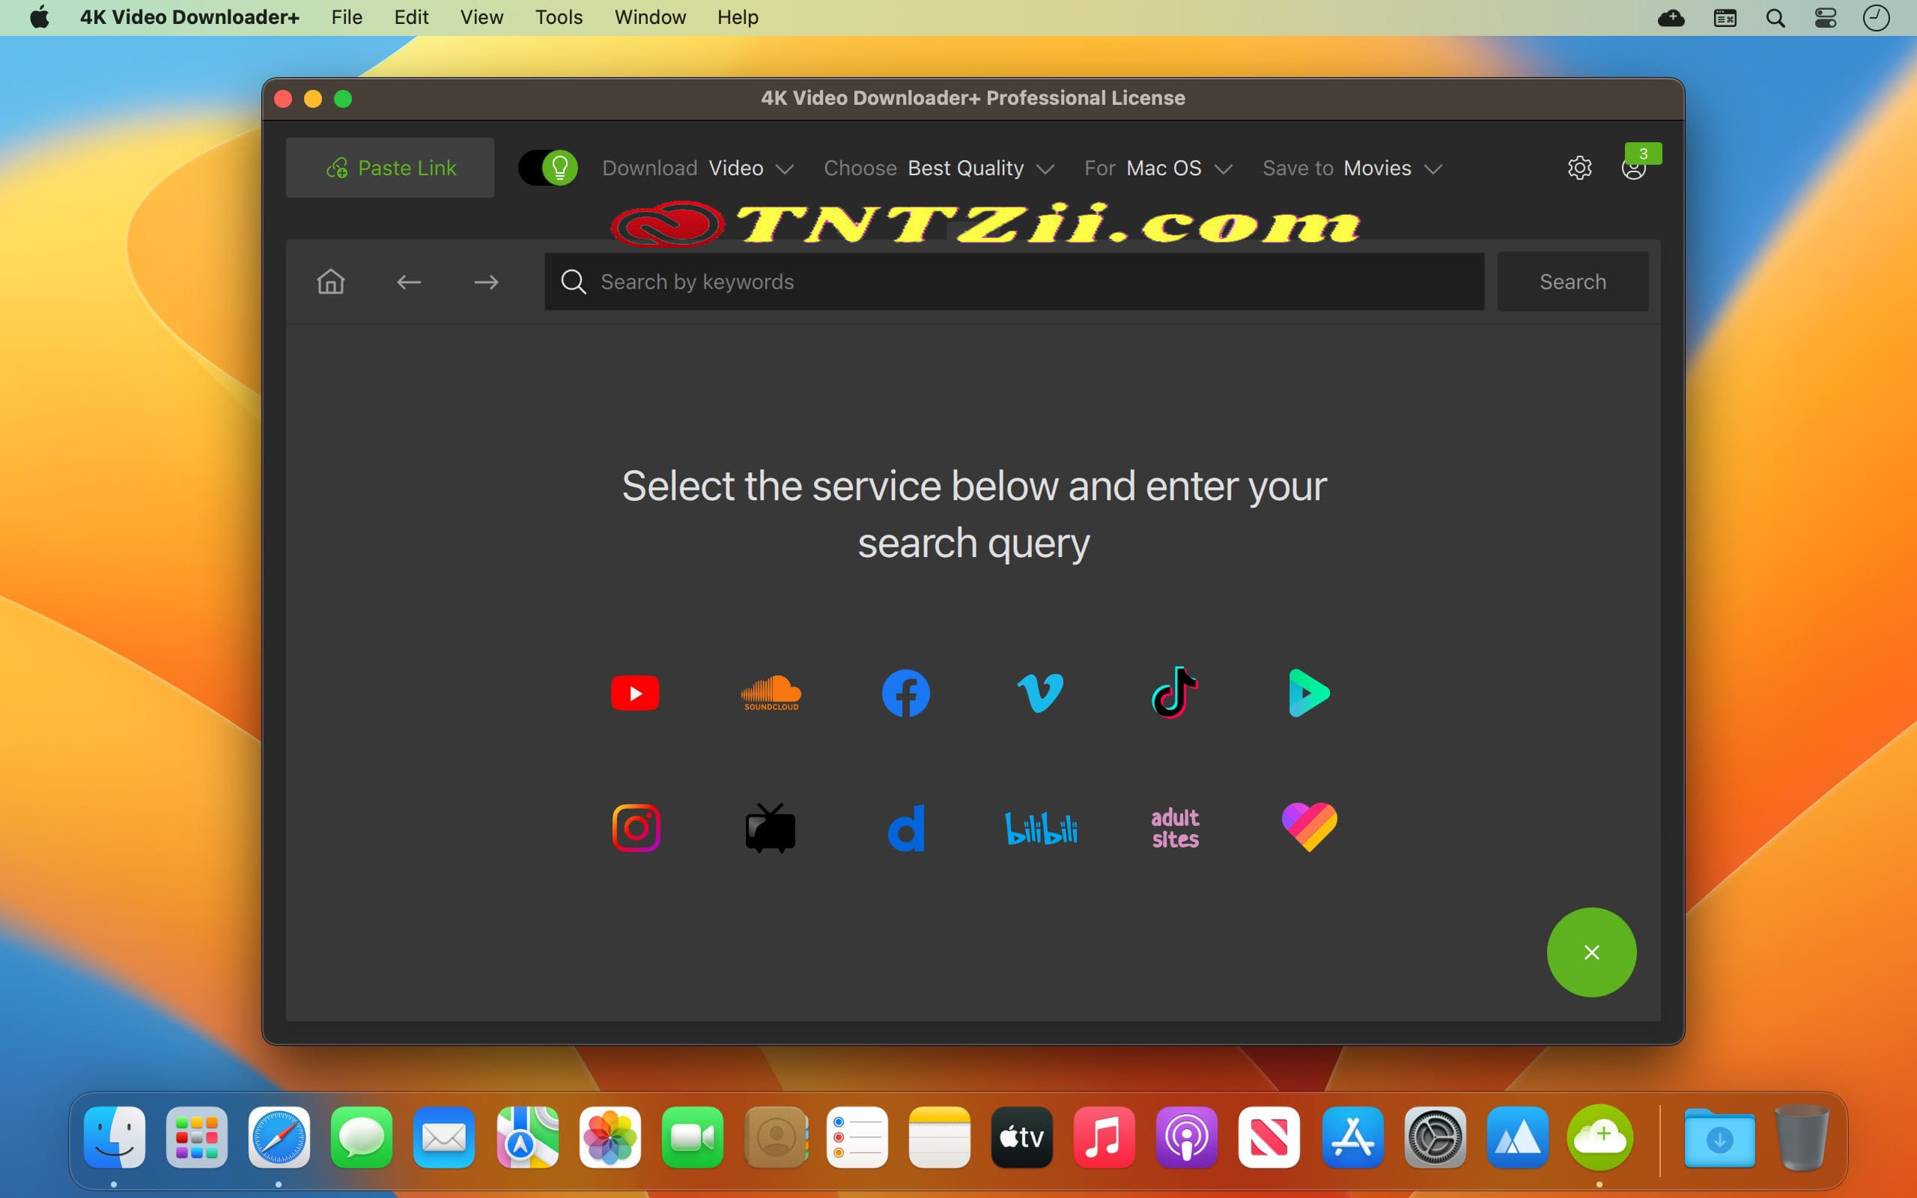Click the user account icon with badge
This screenshot has height=1198, width=1917.
click(1632, 168)
